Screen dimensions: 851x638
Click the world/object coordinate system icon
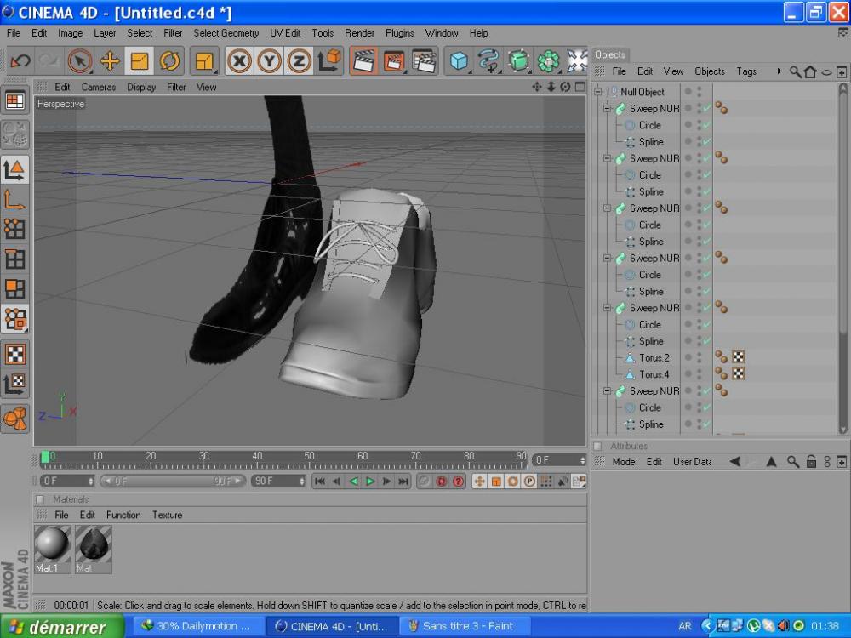pyautogui.click(x=329, y=61)
